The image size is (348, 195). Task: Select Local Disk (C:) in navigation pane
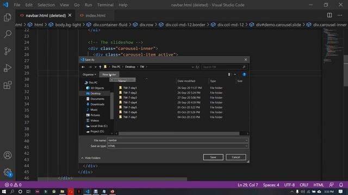click(99, 126)
